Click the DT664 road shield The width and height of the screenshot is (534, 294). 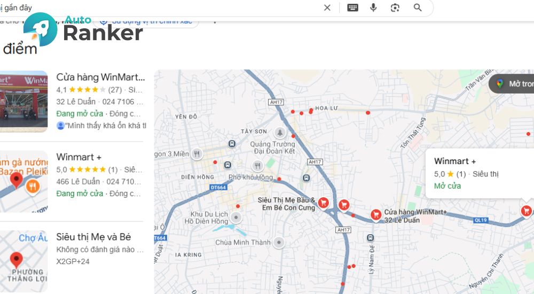218,187
